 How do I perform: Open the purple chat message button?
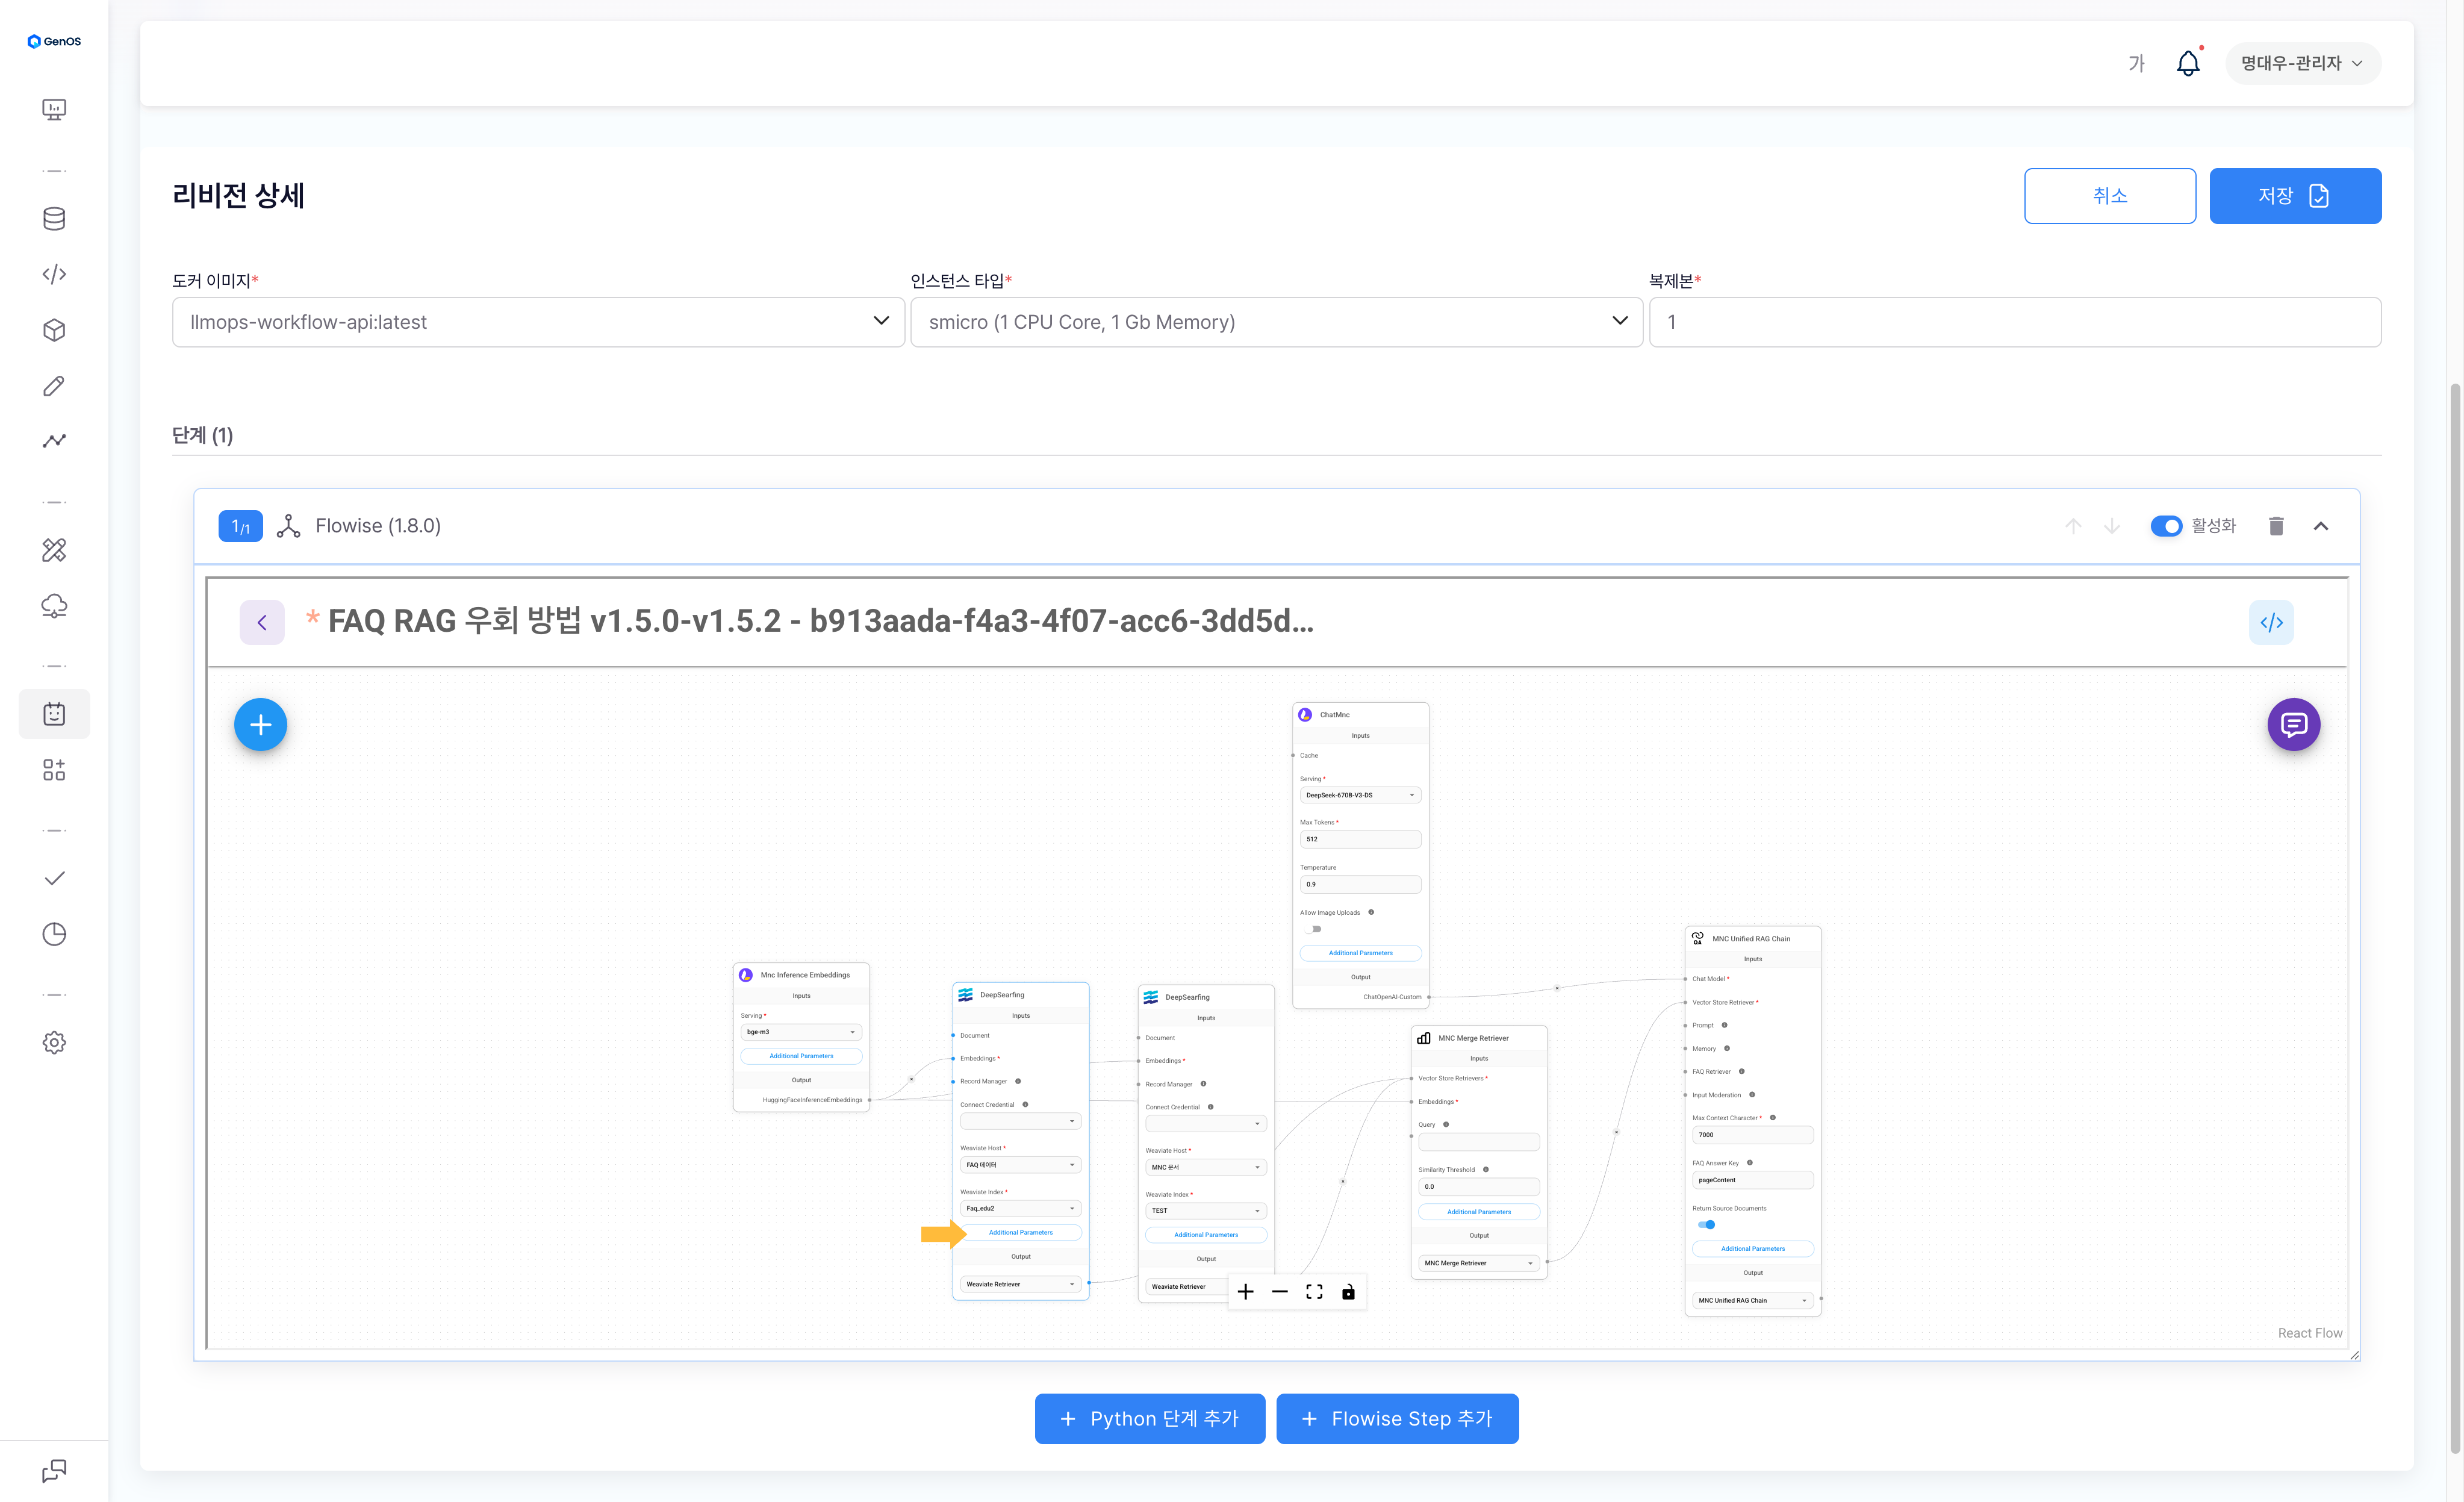(2293, 725)
